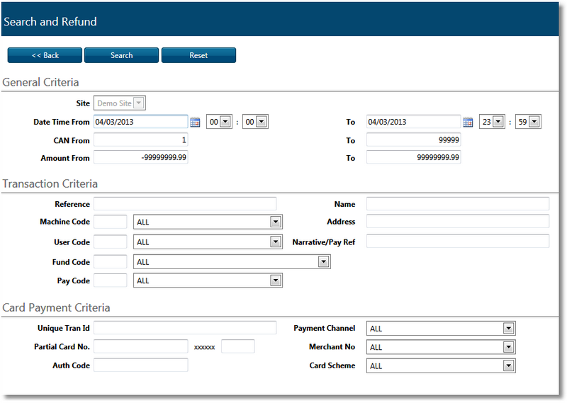Focus the Reference text field
The image size is (567, 403).
click(x=185, y=204)
